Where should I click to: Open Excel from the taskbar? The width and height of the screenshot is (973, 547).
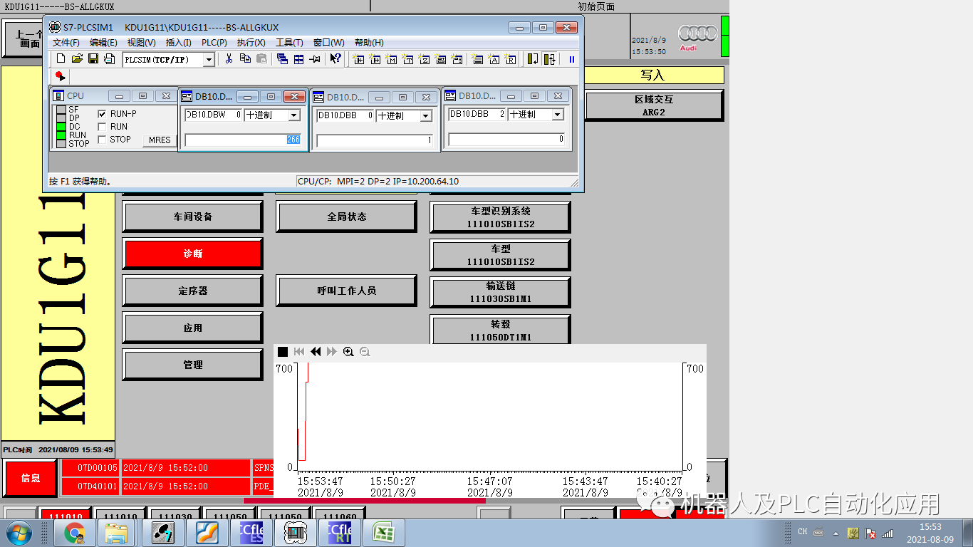coord(384,532)
